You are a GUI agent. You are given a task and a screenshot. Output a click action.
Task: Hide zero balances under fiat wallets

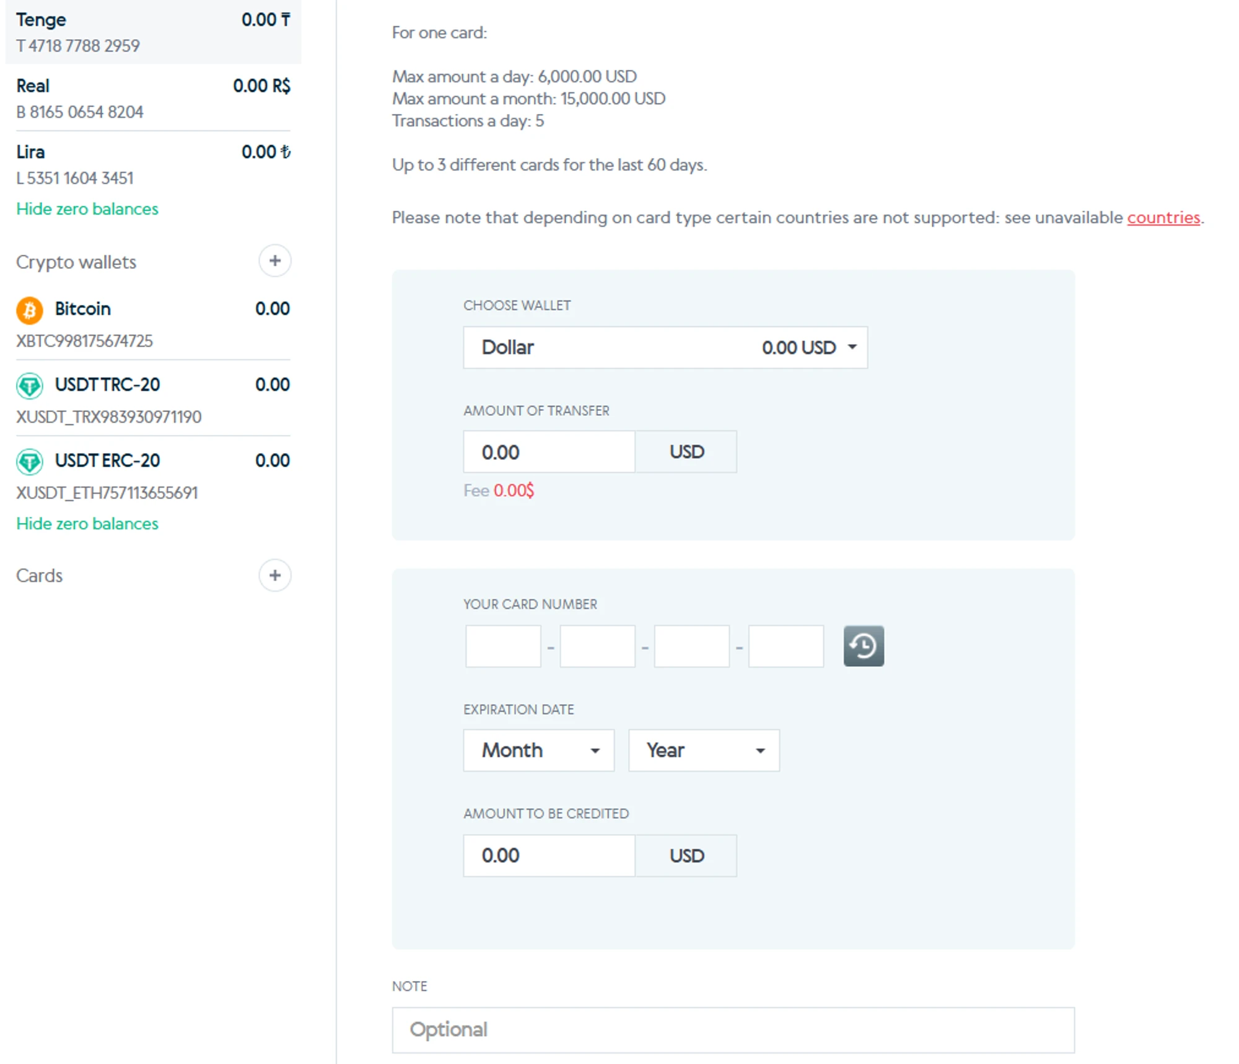(x=87, y=209)
